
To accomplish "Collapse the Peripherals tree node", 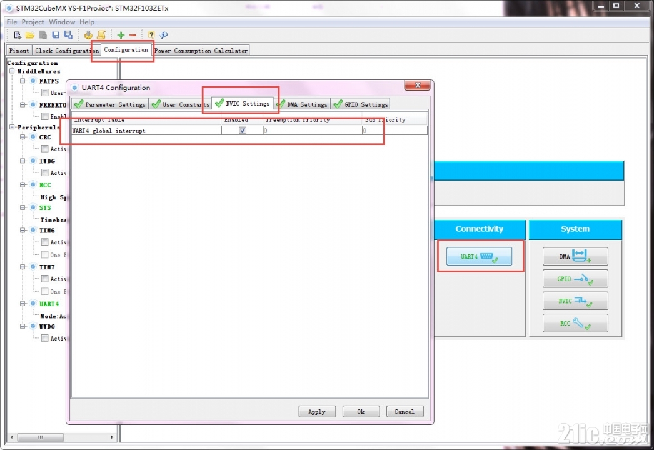I will [x=12, y=127].
